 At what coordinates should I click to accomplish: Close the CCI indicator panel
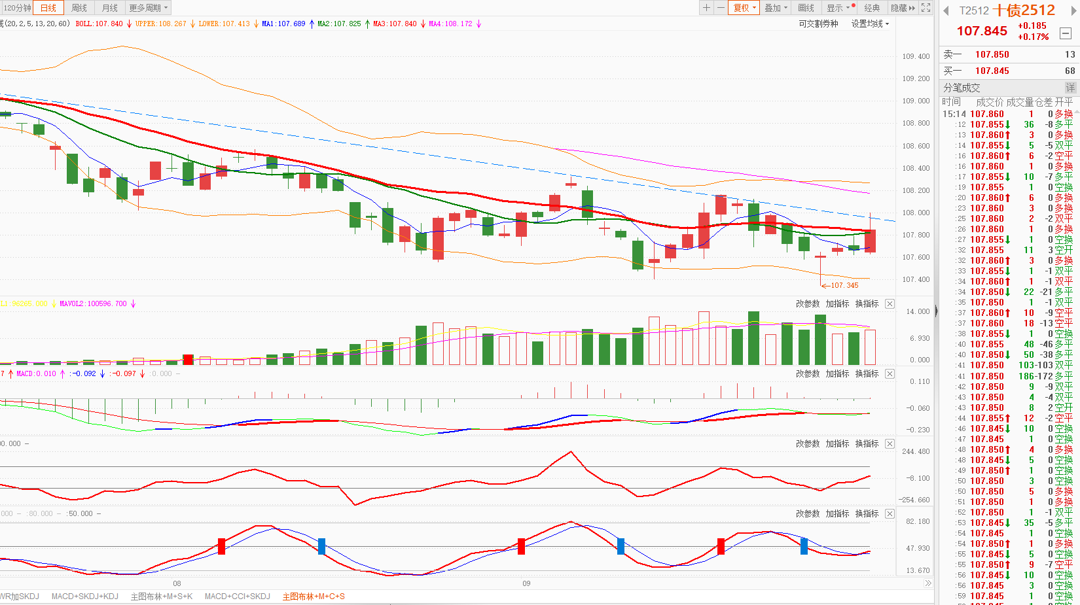pyautogui.click(x=890, y=443)
